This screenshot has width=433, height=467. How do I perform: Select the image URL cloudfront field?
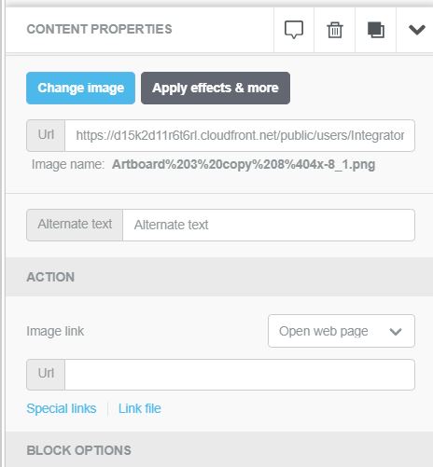(x=240, y=135)
